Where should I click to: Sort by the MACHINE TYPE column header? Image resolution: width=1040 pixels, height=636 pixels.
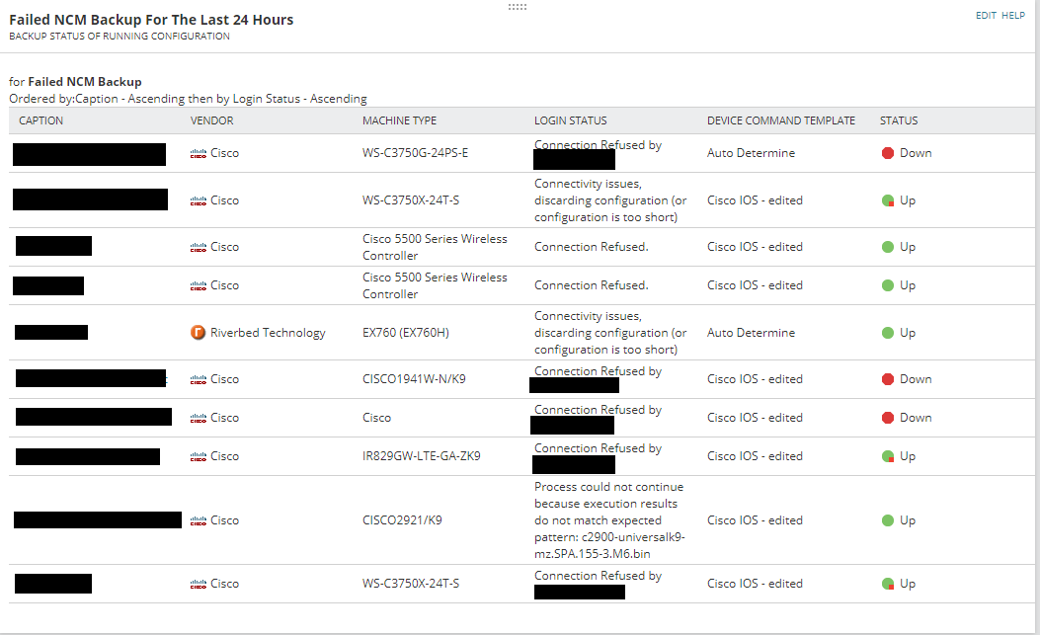399,120
